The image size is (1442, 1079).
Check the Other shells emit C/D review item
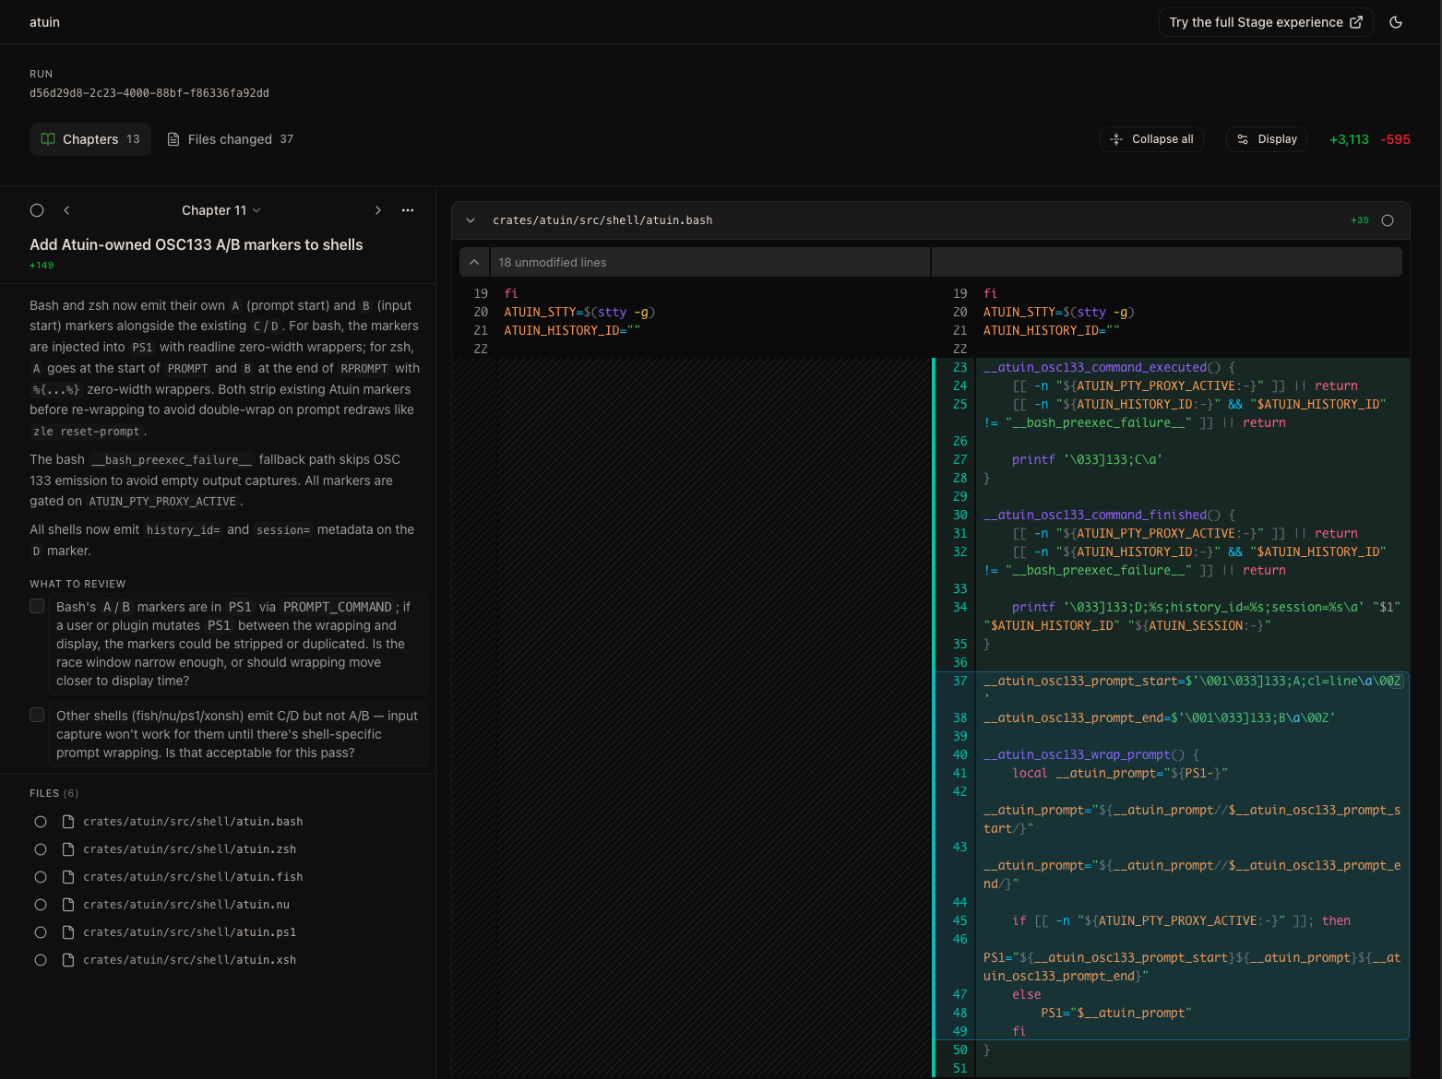coord(37,715)
